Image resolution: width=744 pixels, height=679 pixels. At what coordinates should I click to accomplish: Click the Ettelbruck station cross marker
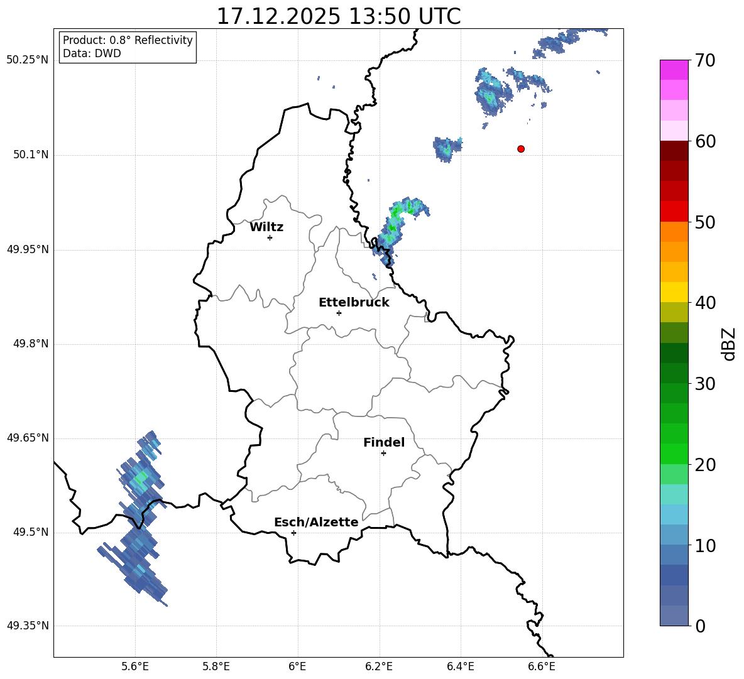coord(339,313)
